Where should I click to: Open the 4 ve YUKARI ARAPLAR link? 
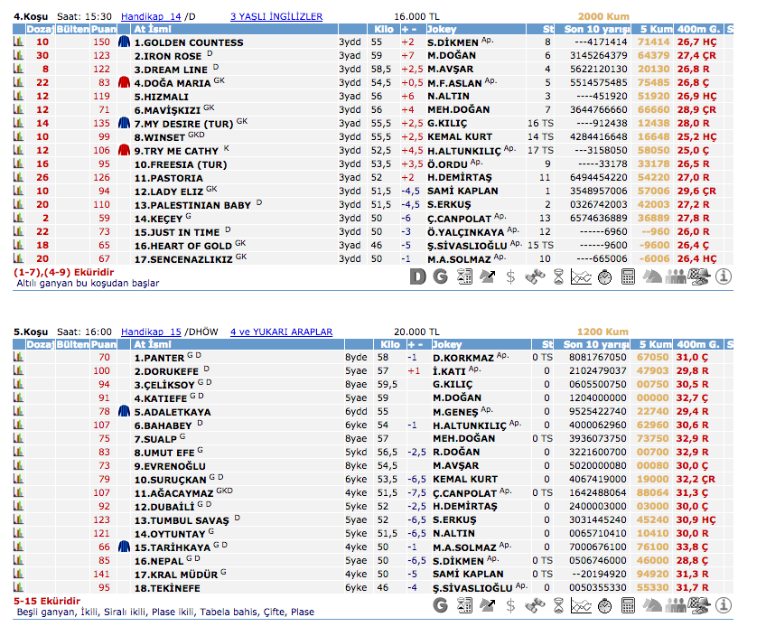(281, 332)
